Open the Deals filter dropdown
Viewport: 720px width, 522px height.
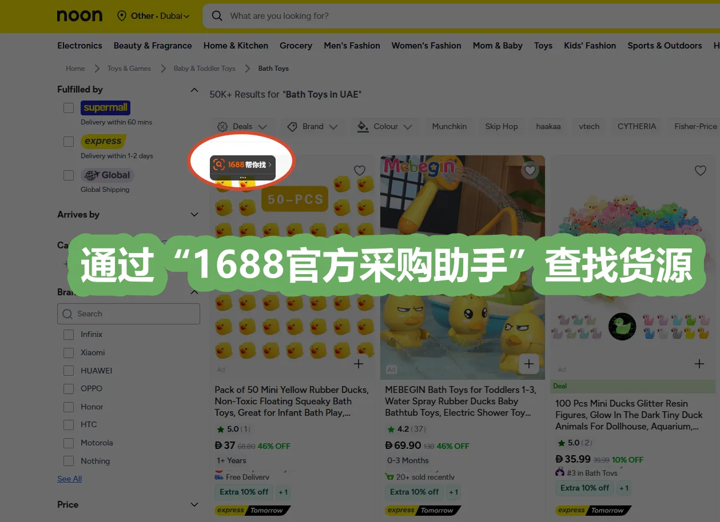point(242,127)
